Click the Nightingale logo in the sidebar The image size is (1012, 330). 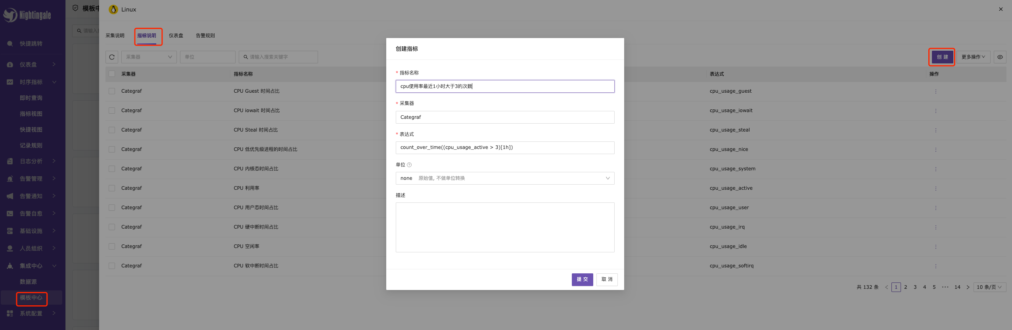click(x=27, y=15)
